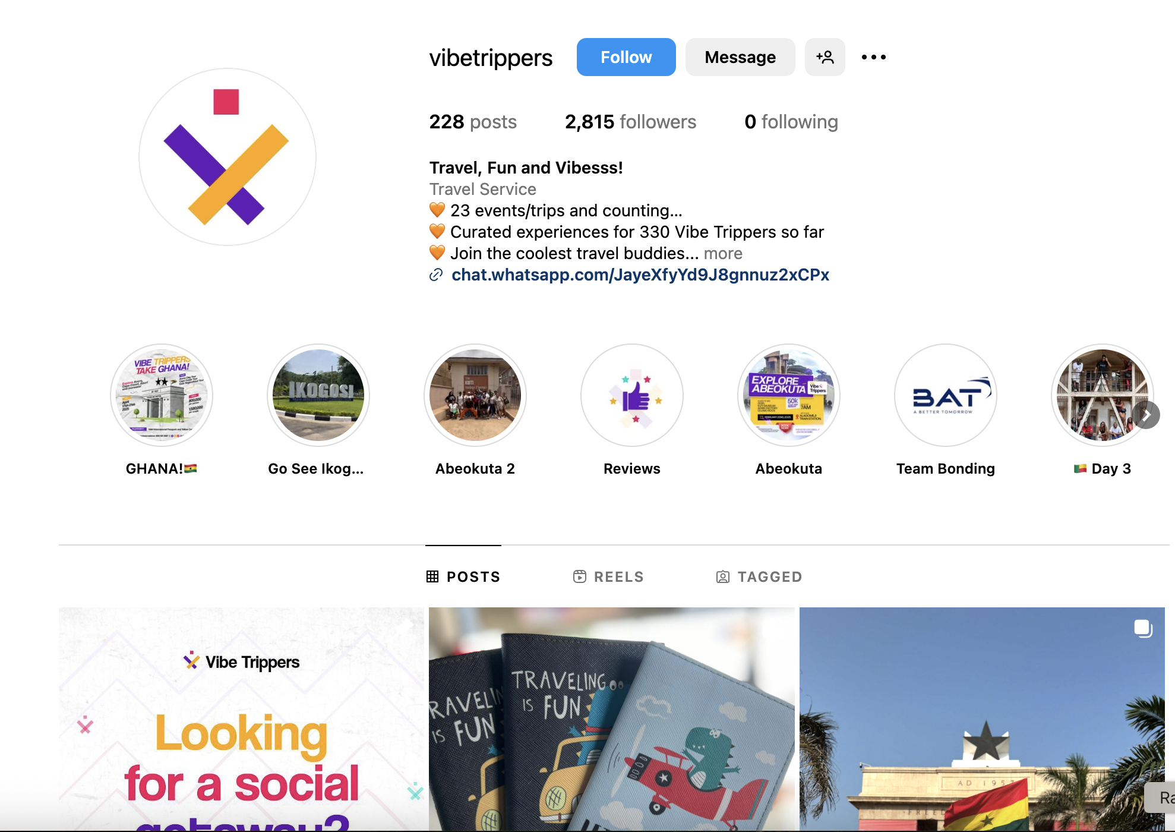View the 2,815 followers list

(630, 122)
